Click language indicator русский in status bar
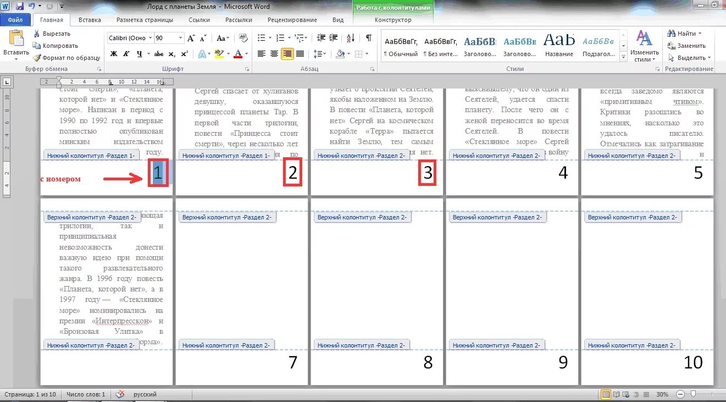Image resolution: width=726 pixels, height=402 pixels. point(145,394)
